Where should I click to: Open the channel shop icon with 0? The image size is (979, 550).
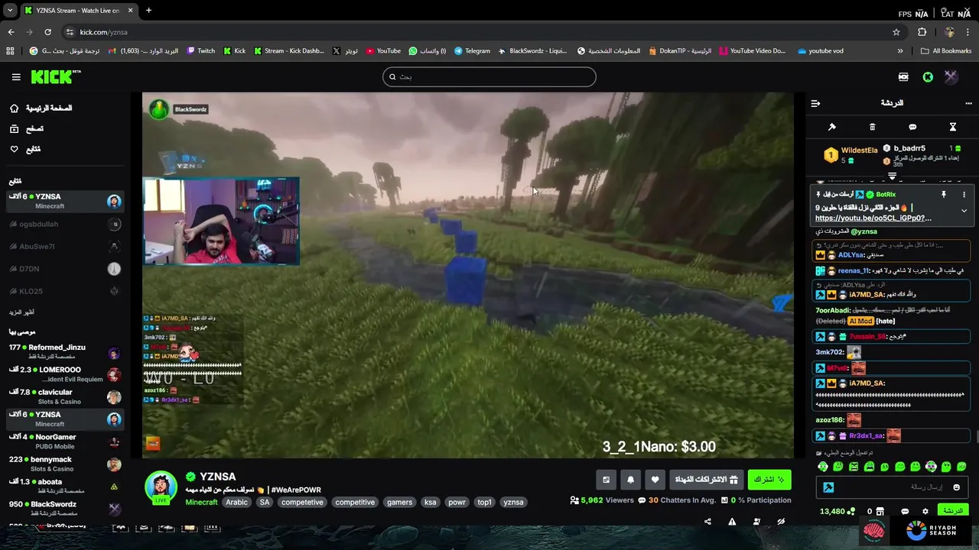pos(875,511)
